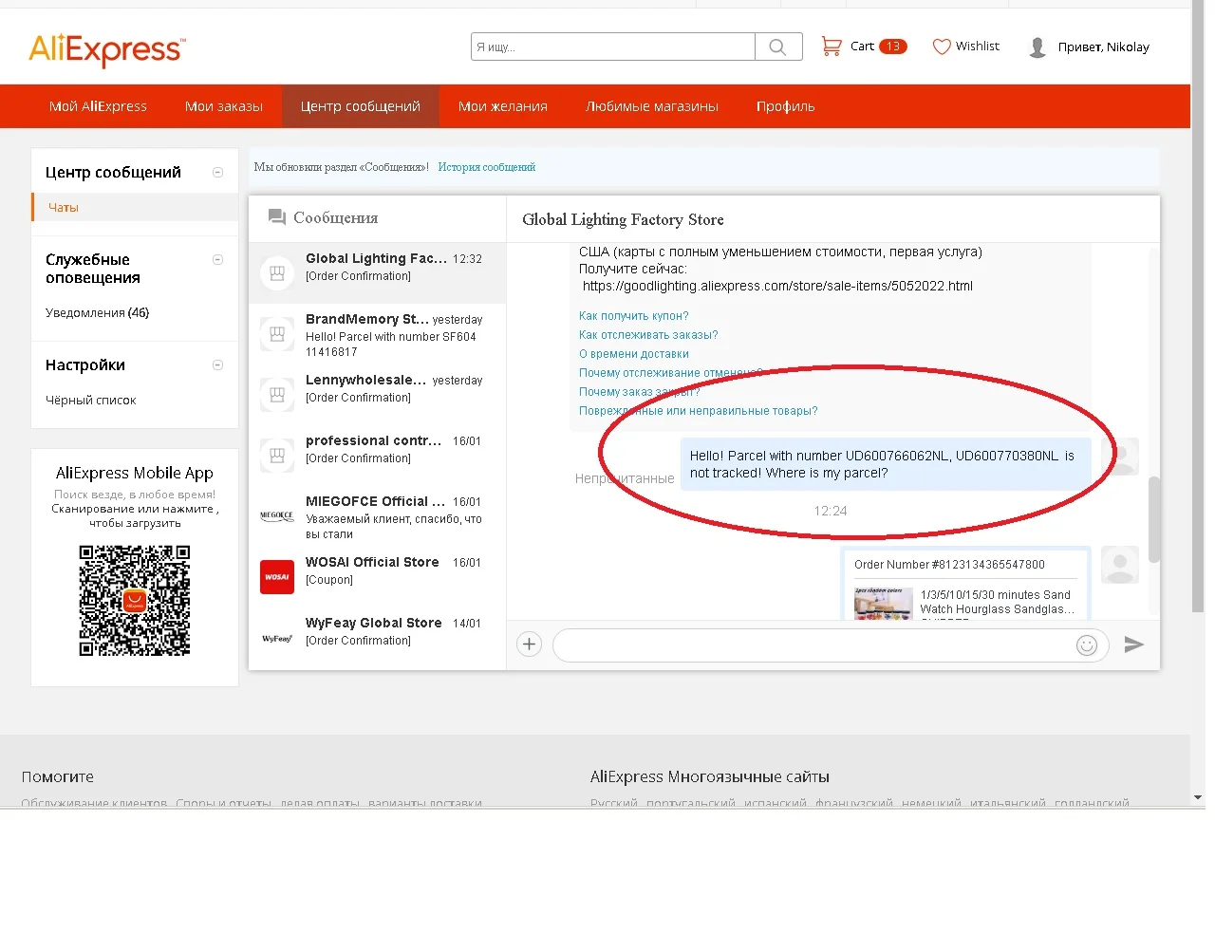The image size is (1215, 934).
Task: Click the Сообщения chat bubble icon
Action: (x=277, y=217)
